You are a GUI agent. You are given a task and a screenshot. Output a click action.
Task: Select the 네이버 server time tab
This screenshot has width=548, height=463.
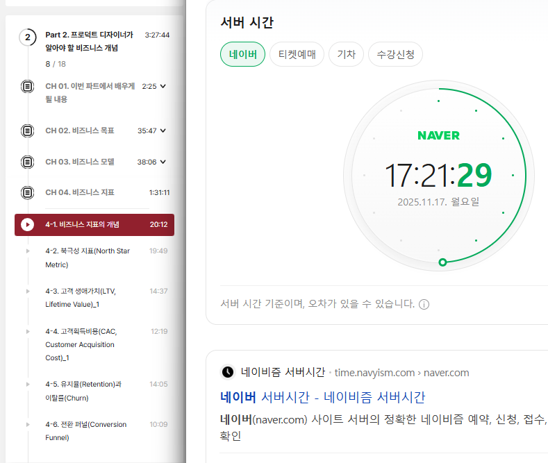click(x=242, y=54)
